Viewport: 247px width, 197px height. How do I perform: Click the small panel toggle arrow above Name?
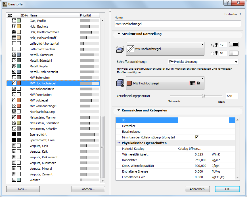click(110, 12)
